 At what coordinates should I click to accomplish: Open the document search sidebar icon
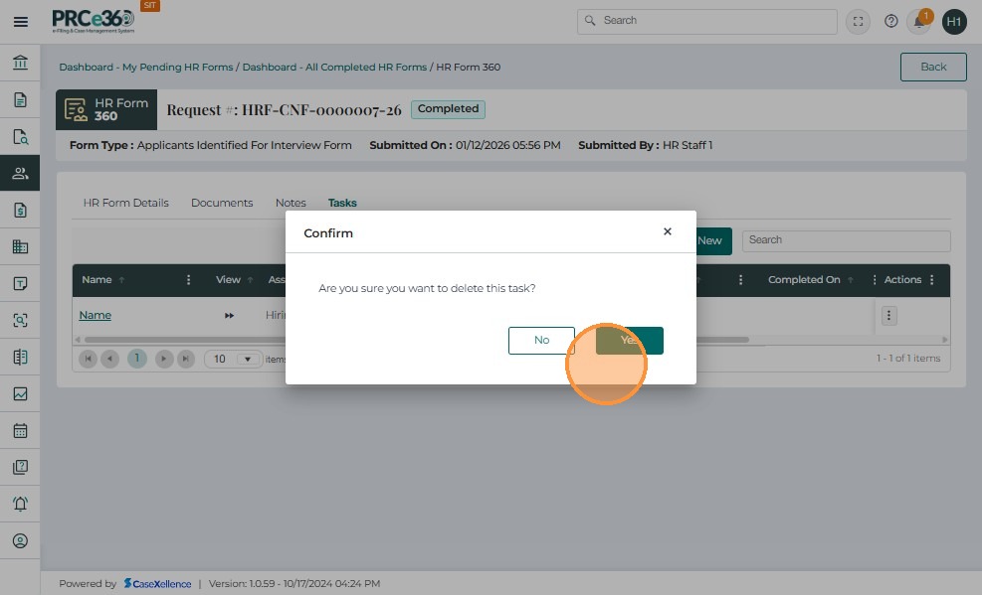pos(20,136)
